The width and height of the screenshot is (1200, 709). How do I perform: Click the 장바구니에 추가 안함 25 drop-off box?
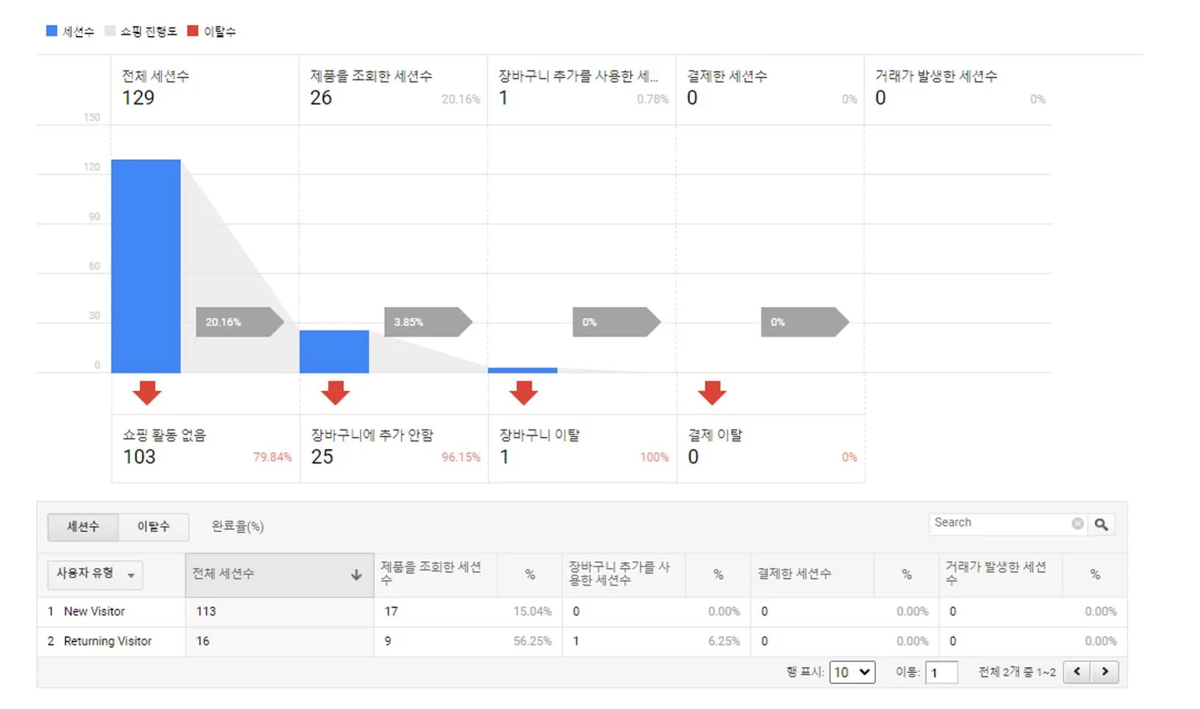coord(394,448)
